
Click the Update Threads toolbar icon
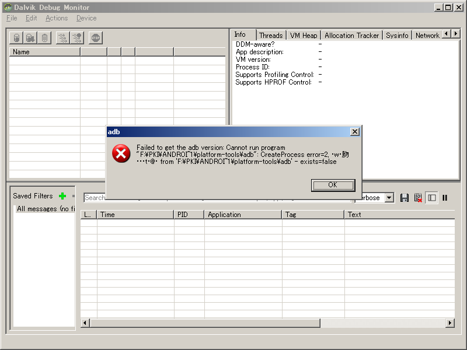(x=63, y=38)
